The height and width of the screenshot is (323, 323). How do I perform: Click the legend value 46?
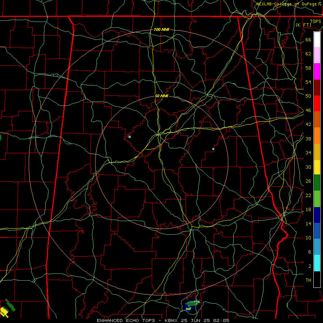point(308,111)
